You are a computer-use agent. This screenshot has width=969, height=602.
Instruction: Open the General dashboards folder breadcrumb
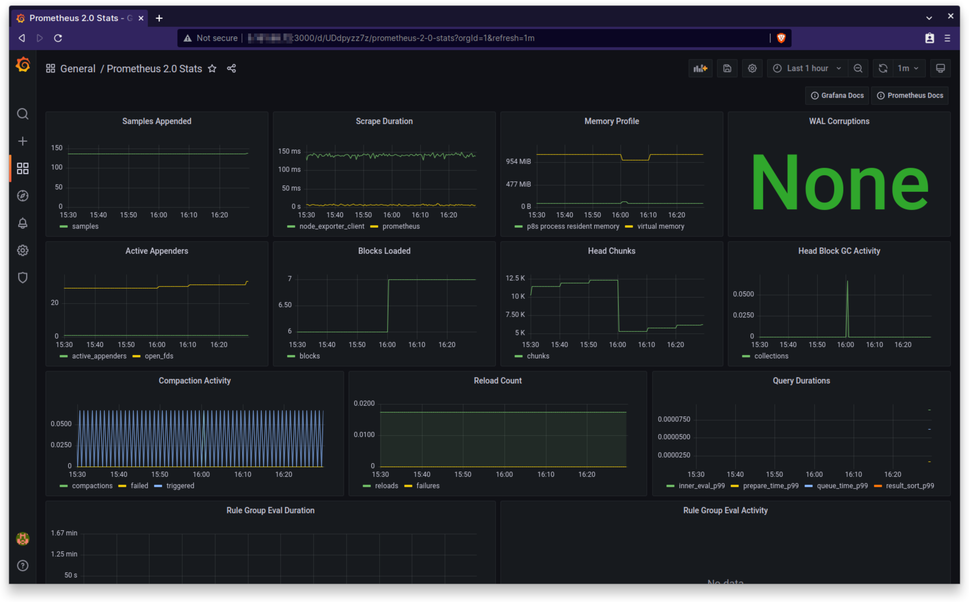[x=78, y=69]
